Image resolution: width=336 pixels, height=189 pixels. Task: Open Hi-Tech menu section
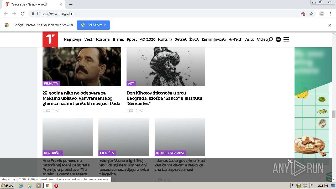235,39
